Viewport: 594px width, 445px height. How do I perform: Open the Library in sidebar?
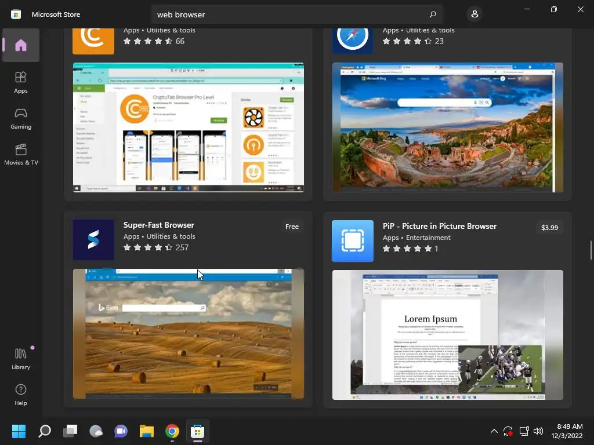[21, 359]
